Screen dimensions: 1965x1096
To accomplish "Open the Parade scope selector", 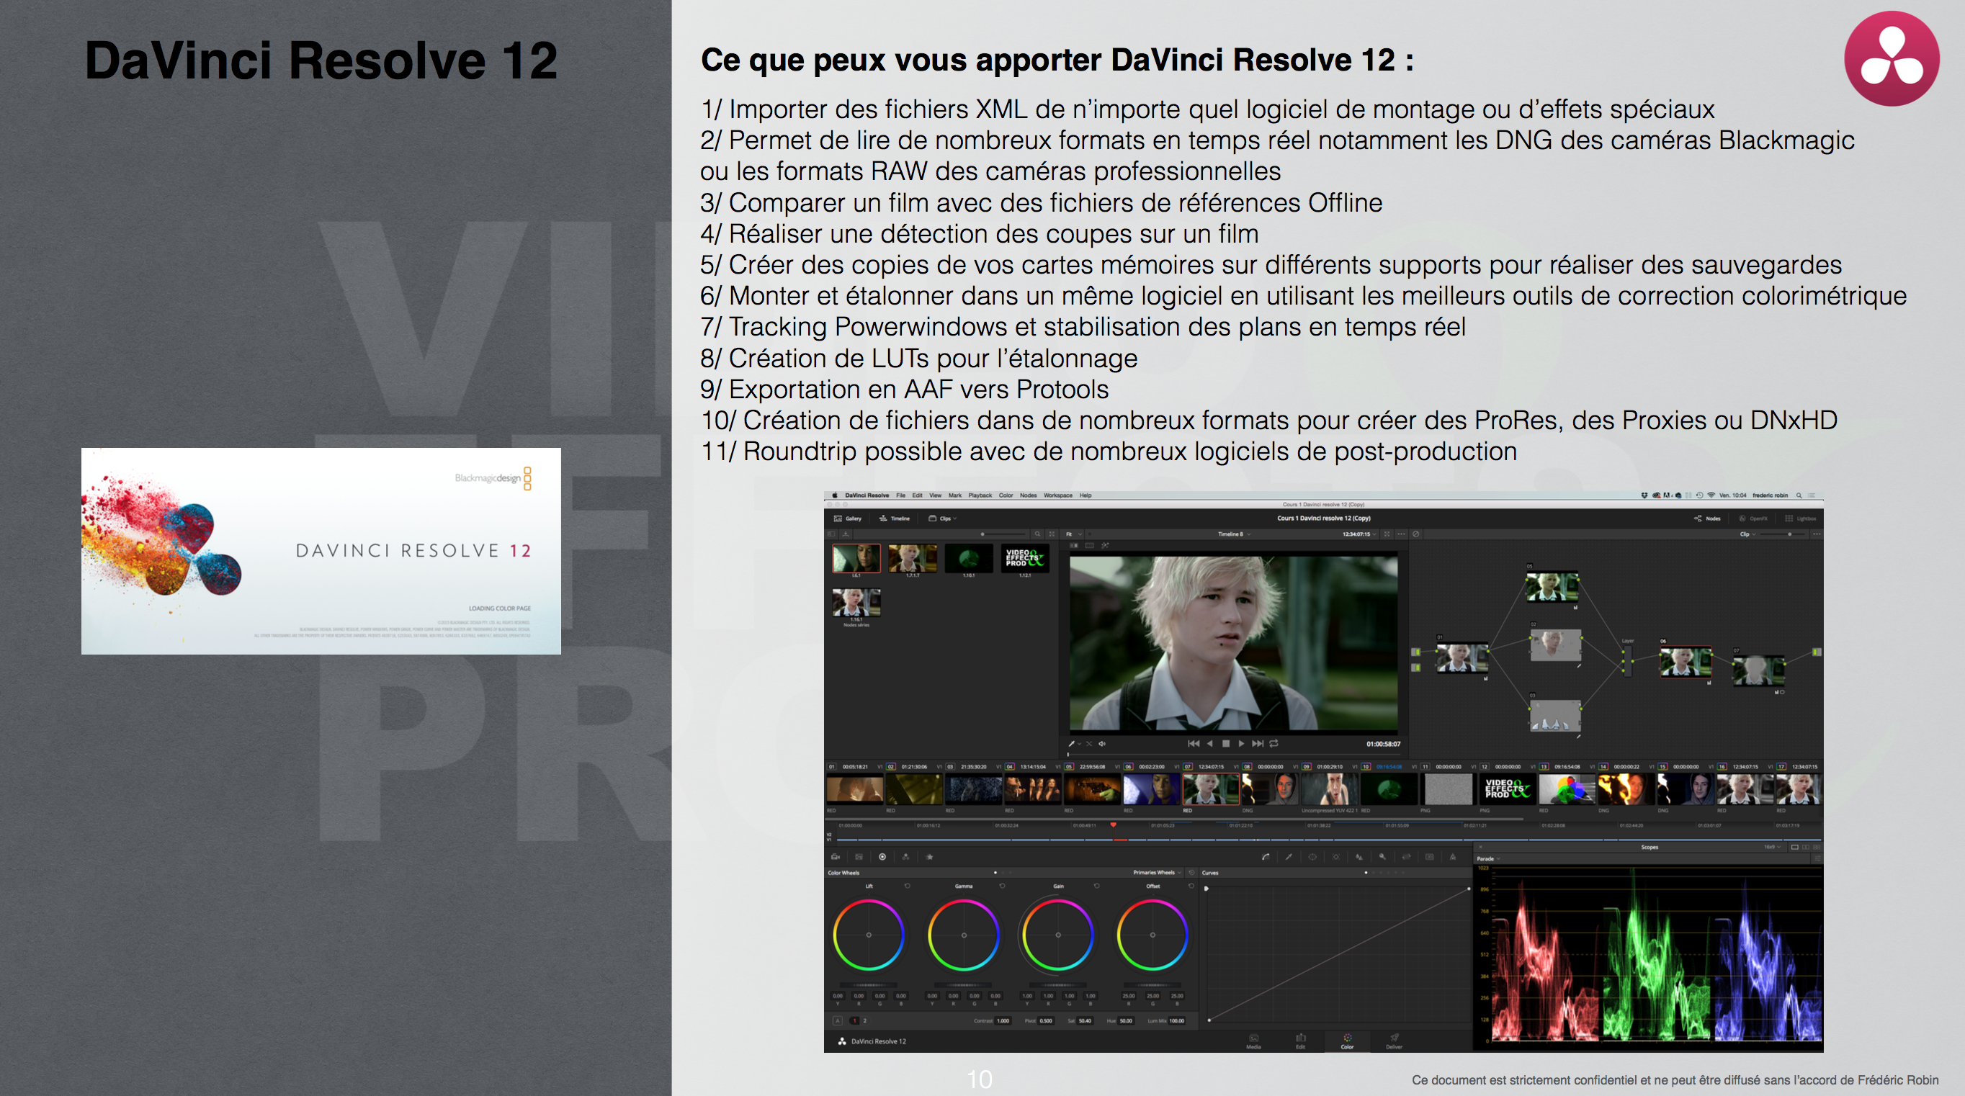I will coord(1488,858).
